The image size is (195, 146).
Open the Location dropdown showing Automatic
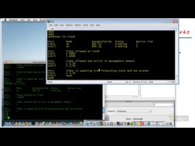[134, 111]
